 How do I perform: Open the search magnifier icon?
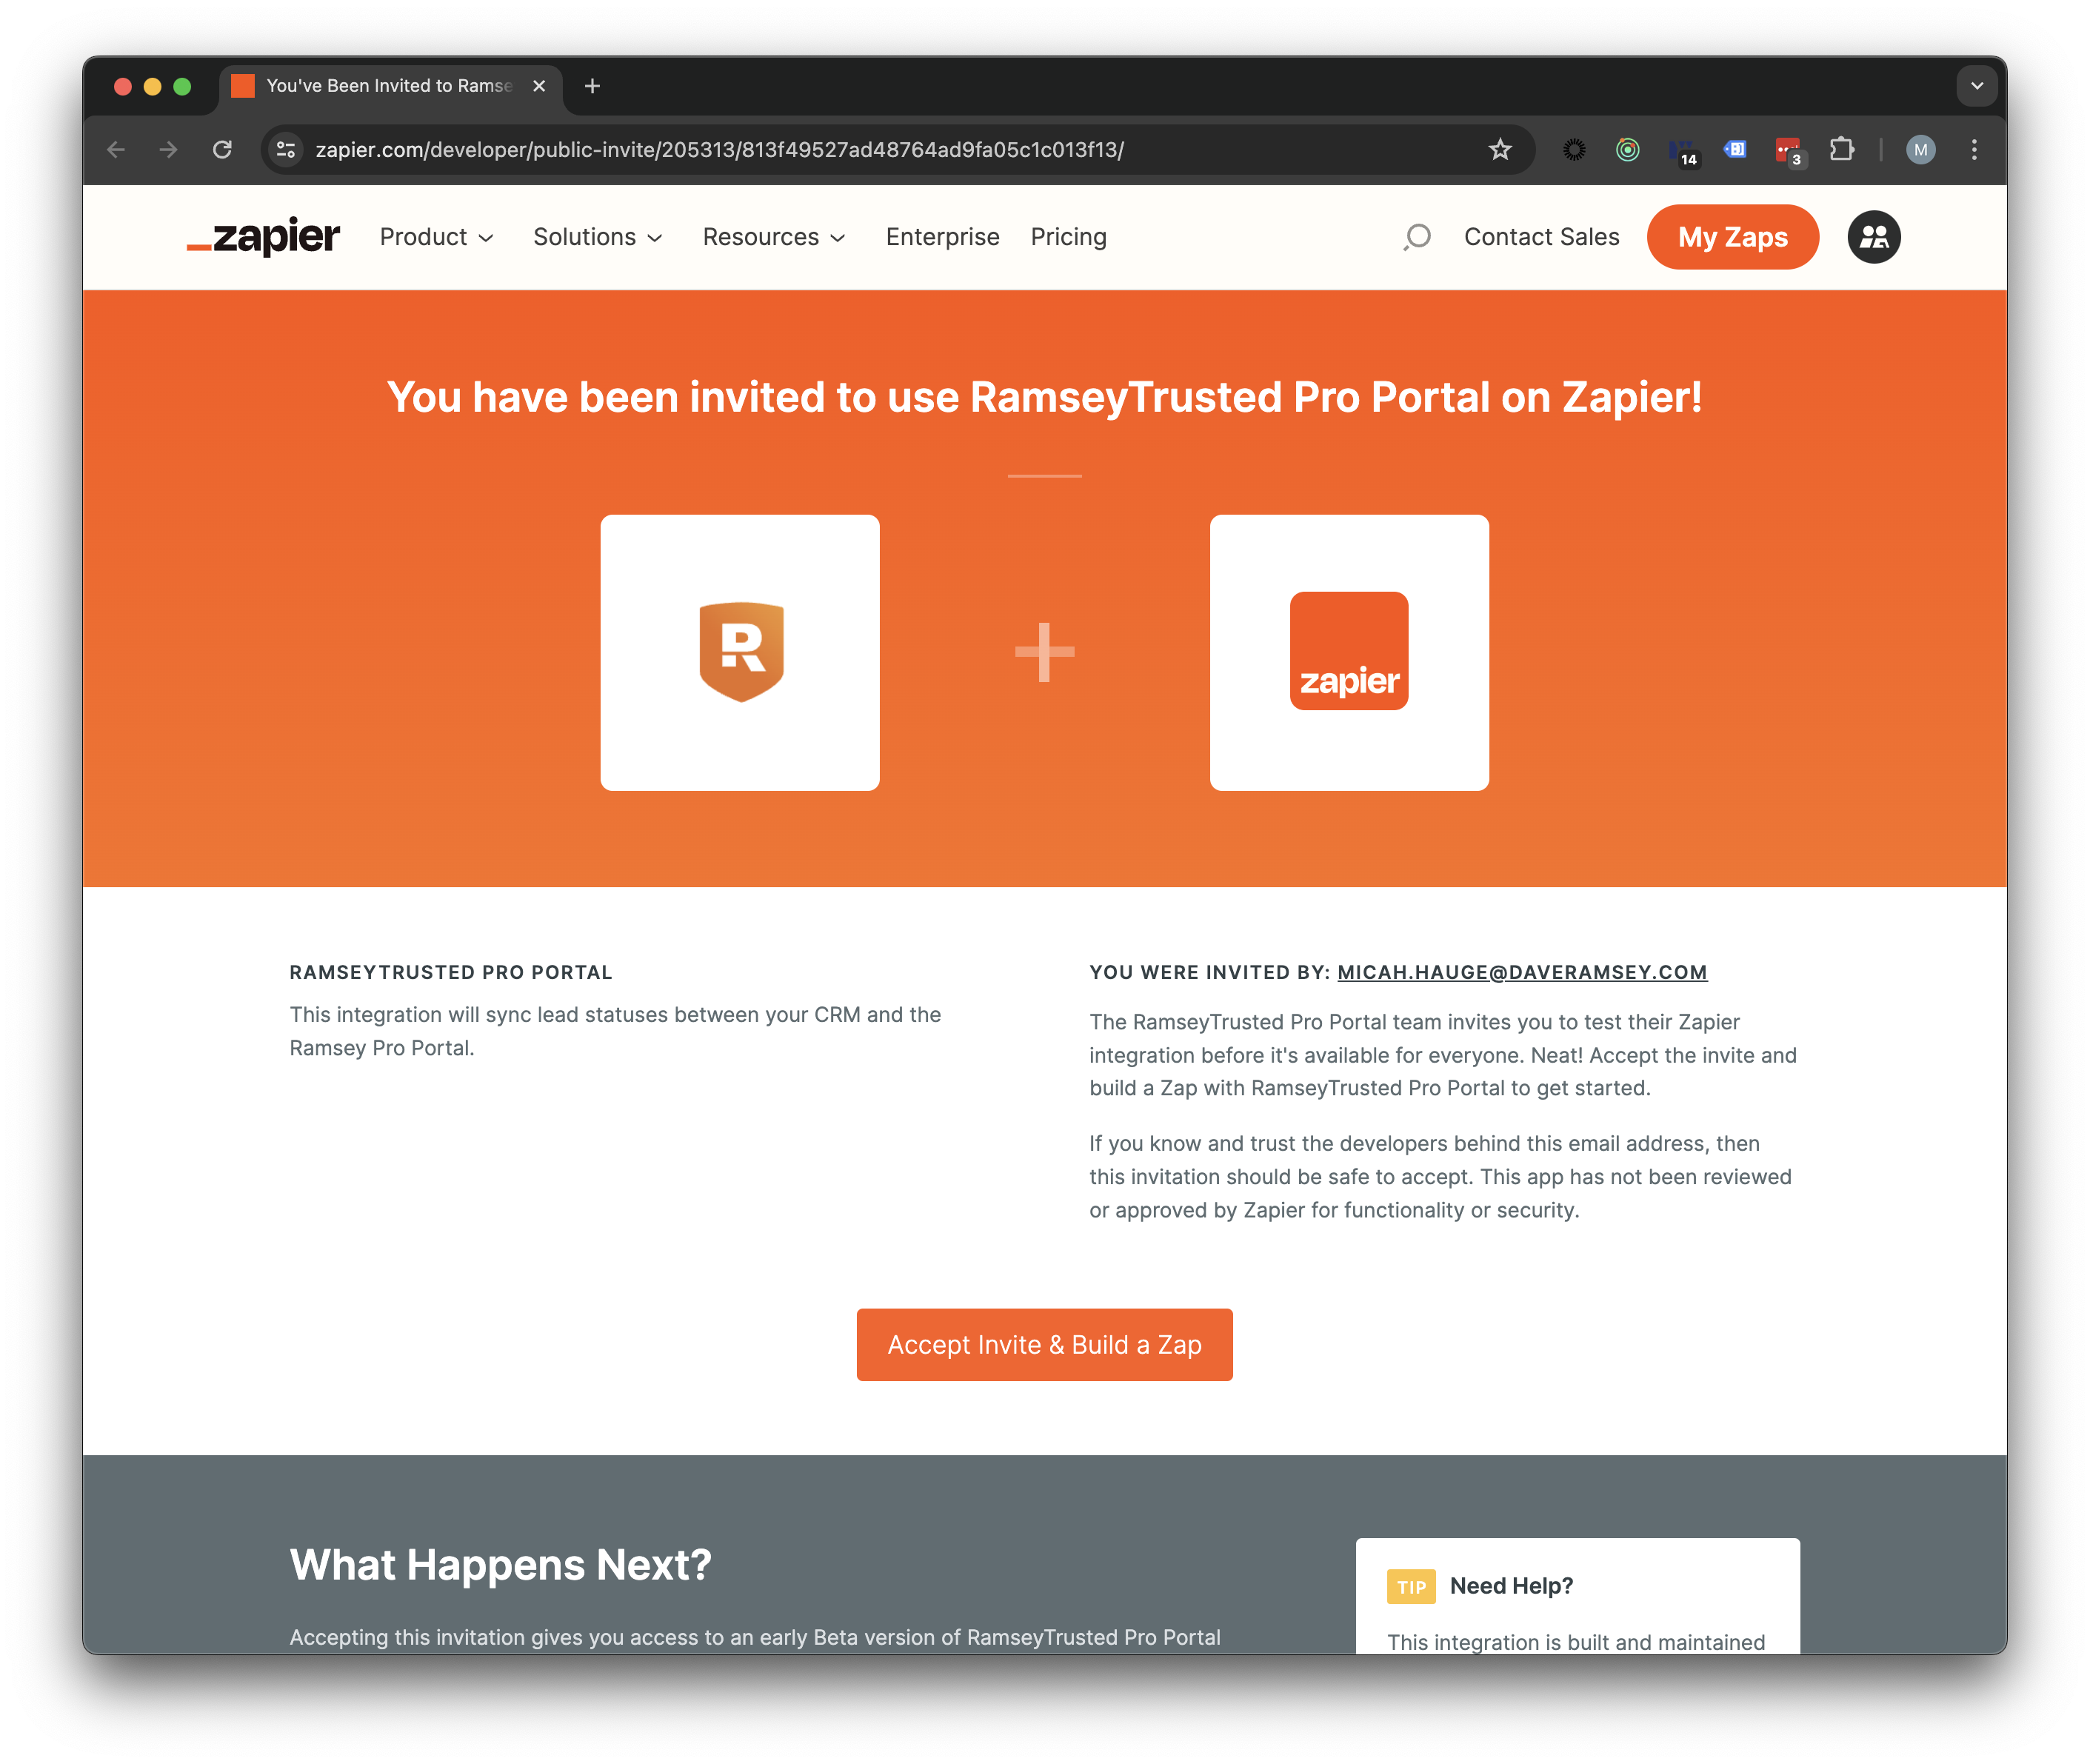click(x=1416, y=237)
